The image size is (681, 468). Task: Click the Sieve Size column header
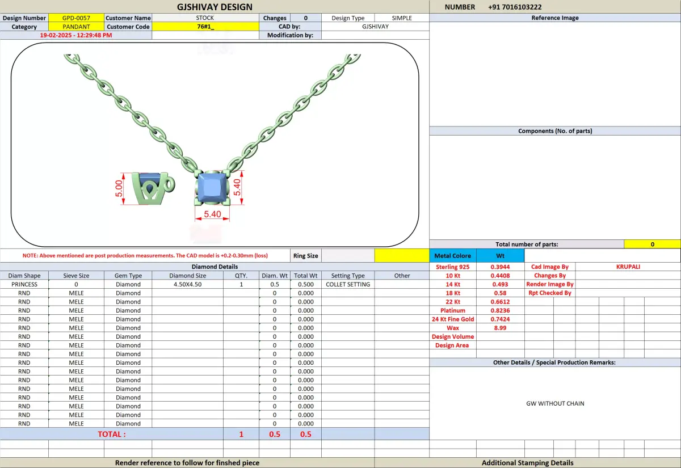tap(76, 276)
